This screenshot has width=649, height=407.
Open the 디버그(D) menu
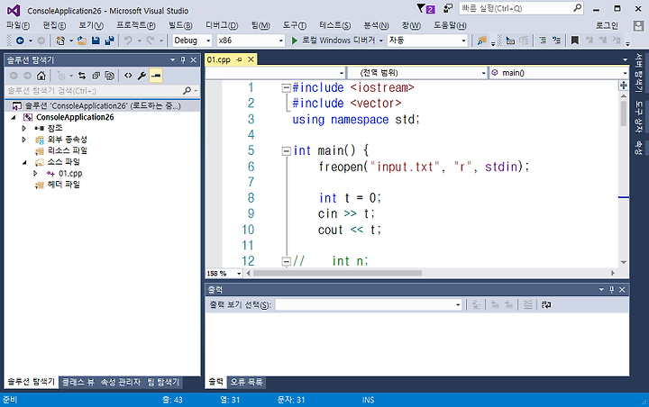[222, 25]
